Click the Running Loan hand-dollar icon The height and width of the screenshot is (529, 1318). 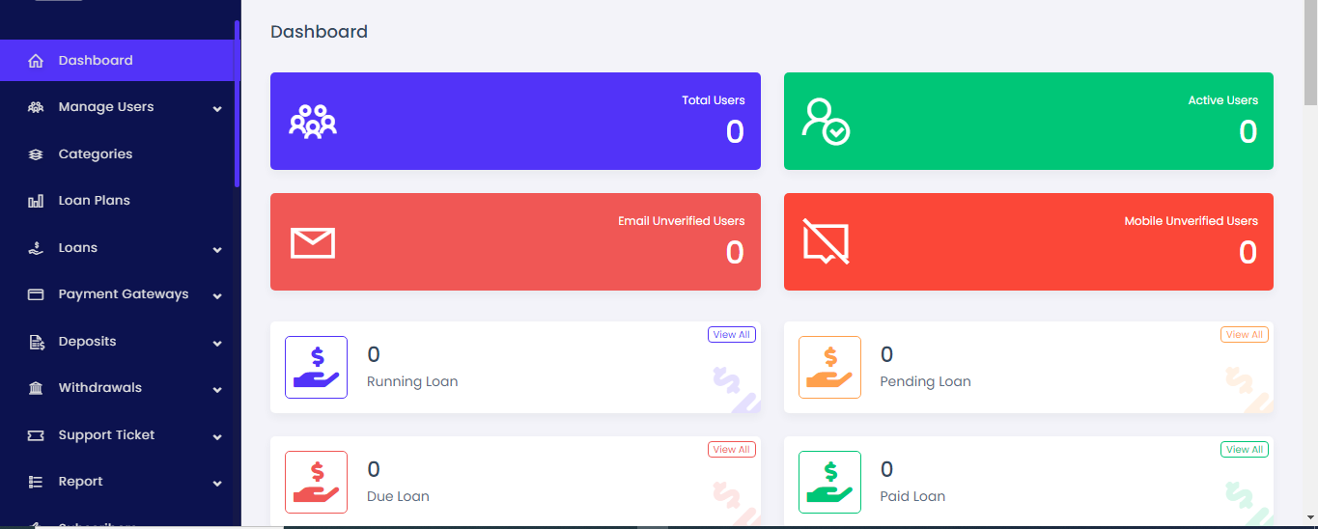(x=316, y=368)
